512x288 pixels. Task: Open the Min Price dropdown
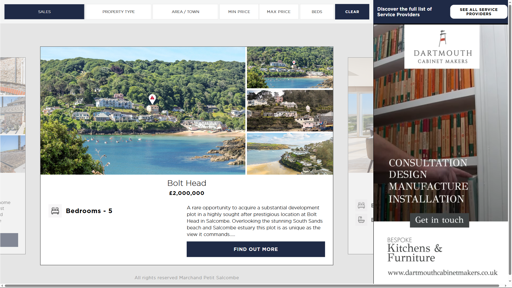pyautogui.click(x=239, y=12)
